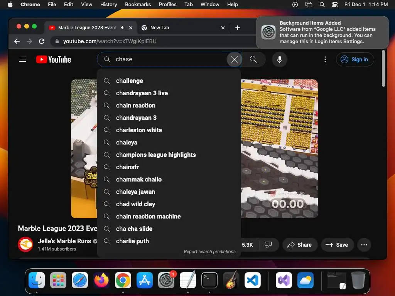Select 'charlie puth' suggestion
The width and height of the screenshot is (395, 296).
tap(169, 241)
